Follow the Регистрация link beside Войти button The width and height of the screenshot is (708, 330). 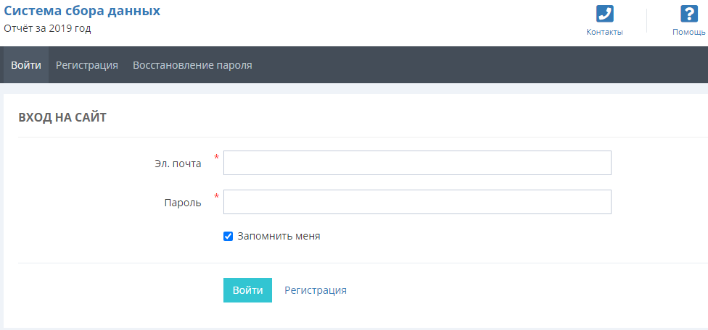(x=316, y=290)
